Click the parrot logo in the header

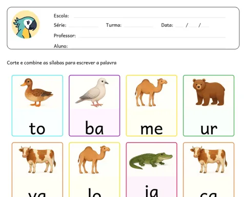tap(26, 25)
